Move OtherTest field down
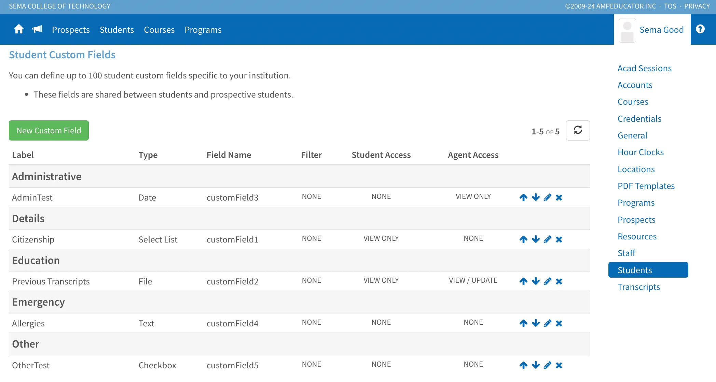Viewport: 716px width, 382px height. (536, 365)
